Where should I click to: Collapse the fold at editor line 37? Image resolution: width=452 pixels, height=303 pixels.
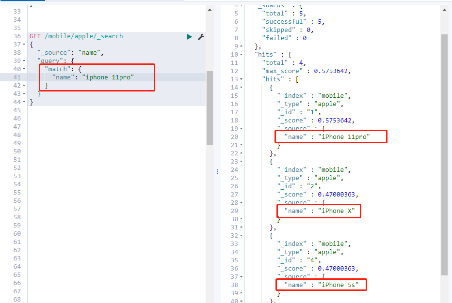pos(24,45)
